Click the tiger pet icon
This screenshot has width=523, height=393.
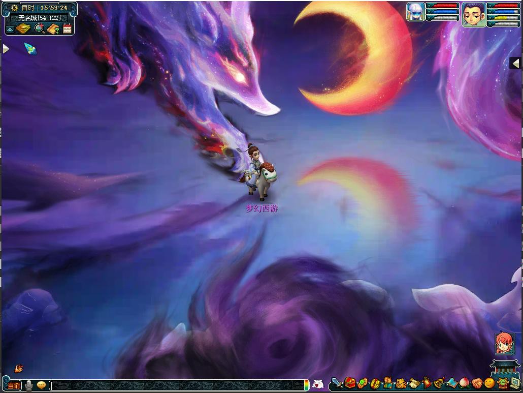click(x=401, y=383)
